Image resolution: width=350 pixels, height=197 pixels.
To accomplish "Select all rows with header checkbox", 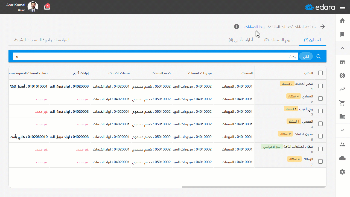I will click(x=320, y=73).
